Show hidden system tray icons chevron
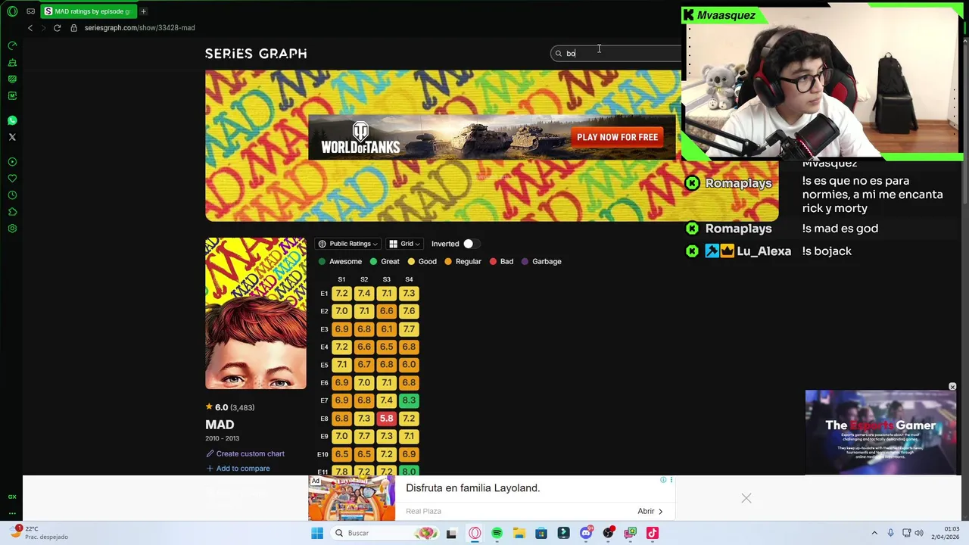 [874, 533]
